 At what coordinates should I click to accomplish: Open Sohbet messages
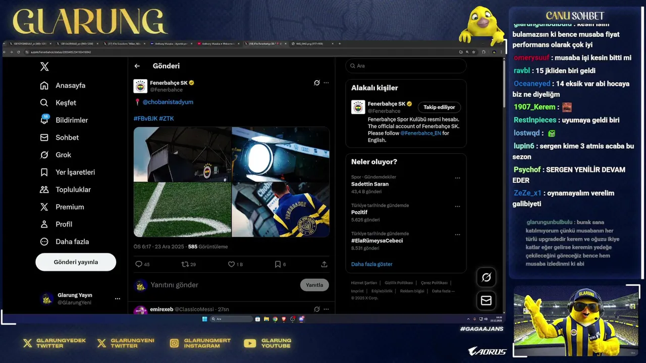point(60,137)
